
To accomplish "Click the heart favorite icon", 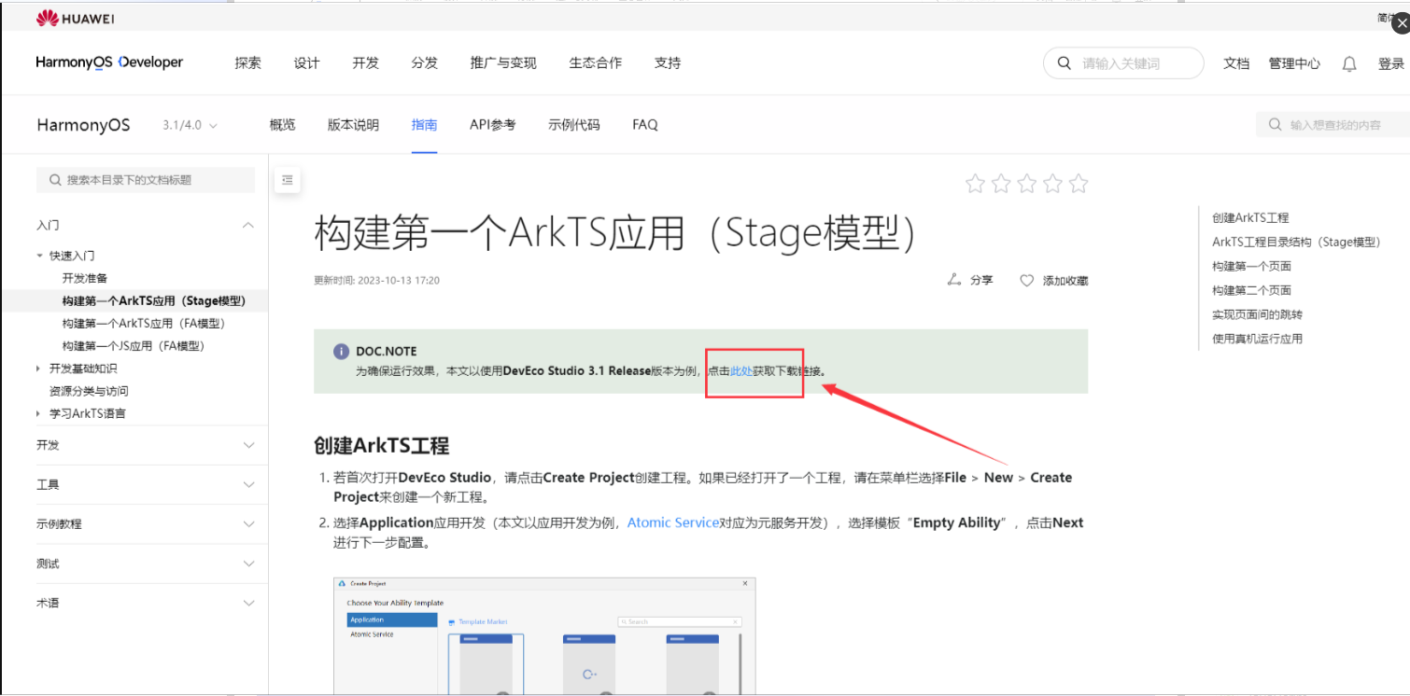I will click(x=1027, y=280).
